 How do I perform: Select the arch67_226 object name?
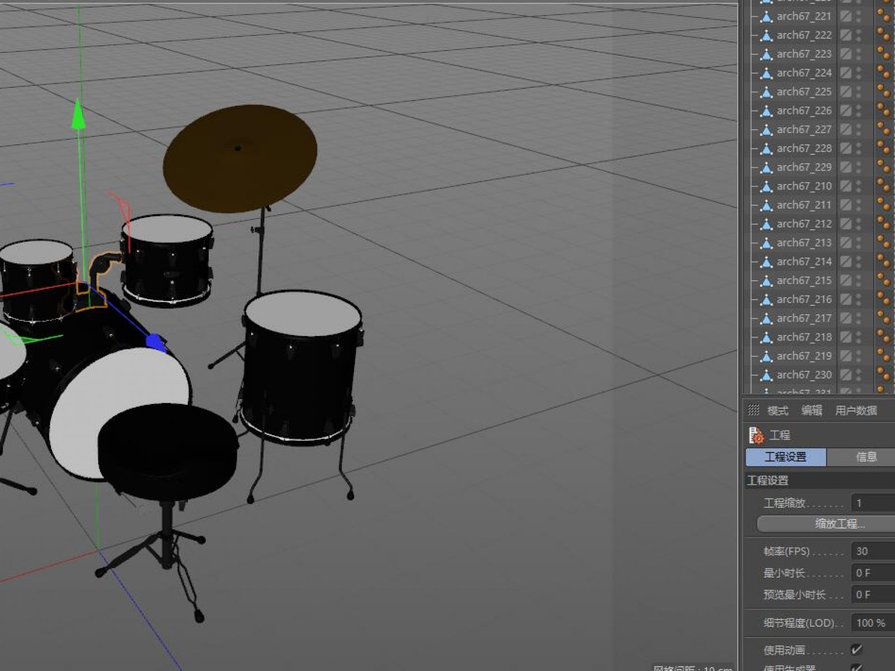(804, 111)
